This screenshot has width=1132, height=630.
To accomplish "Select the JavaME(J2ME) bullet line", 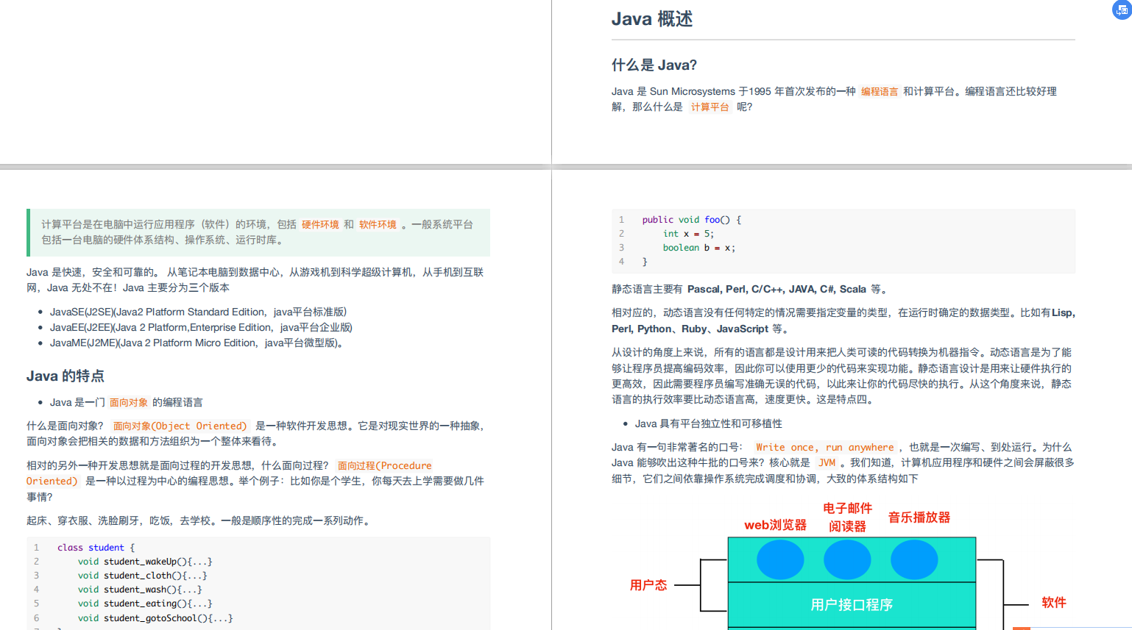I will (197, 343).
